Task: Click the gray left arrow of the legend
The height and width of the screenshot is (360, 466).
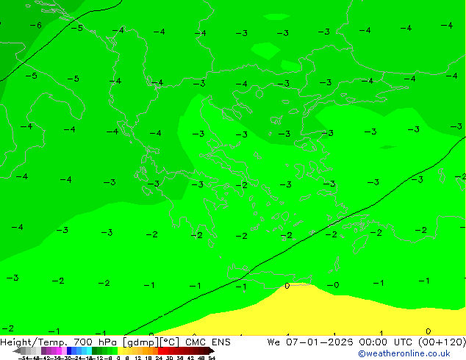Action: click(x=17, y=351)
